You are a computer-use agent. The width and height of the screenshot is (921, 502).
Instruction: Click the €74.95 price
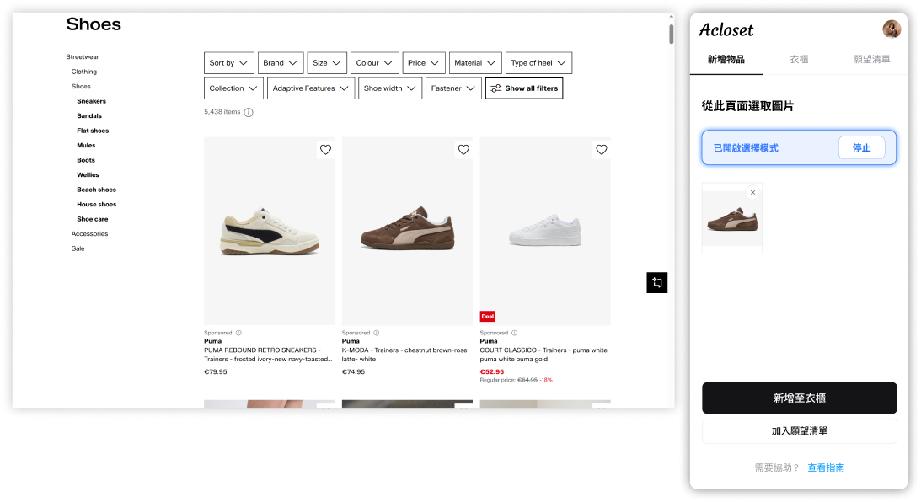pos(354,371)
